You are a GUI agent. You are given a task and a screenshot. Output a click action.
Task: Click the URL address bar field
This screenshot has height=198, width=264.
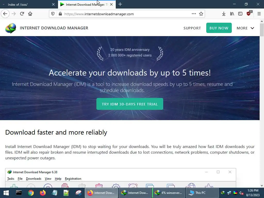127,14
